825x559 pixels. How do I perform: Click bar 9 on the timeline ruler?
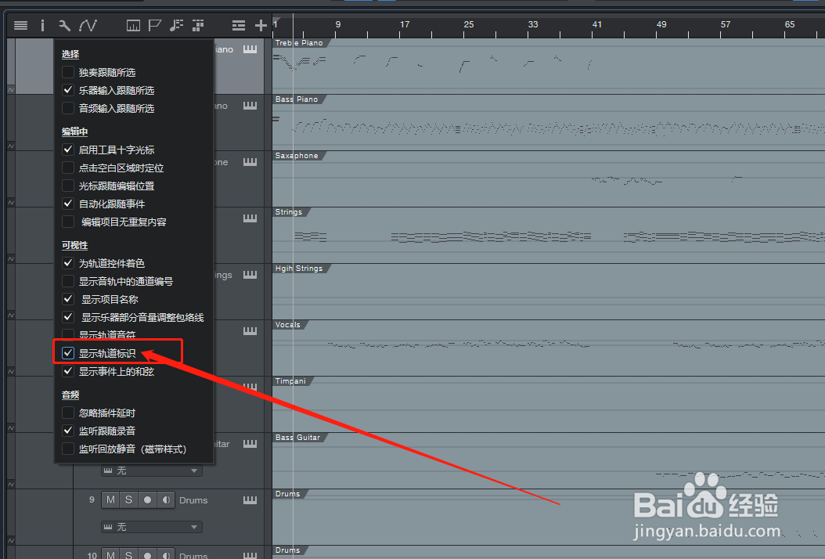(338, 24)
